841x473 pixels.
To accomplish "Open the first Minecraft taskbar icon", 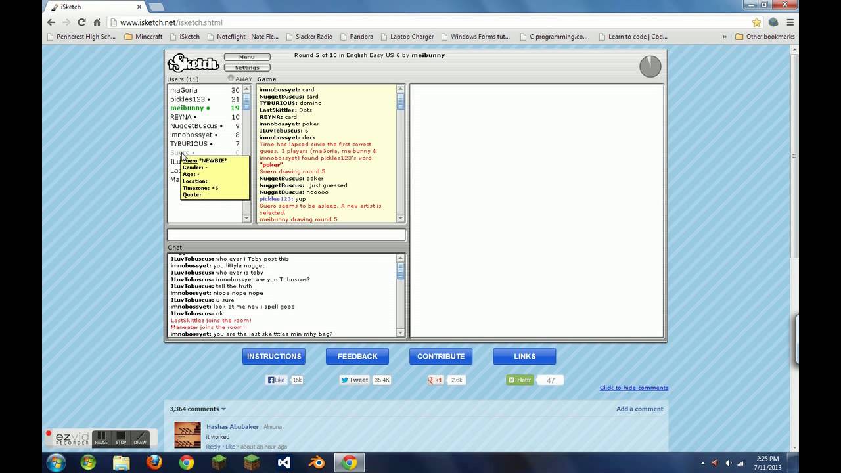I will tap(219, 462).
